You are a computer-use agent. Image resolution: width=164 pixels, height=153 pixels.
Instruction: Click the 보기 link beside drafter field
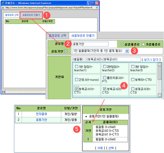(x=147, y=60)
